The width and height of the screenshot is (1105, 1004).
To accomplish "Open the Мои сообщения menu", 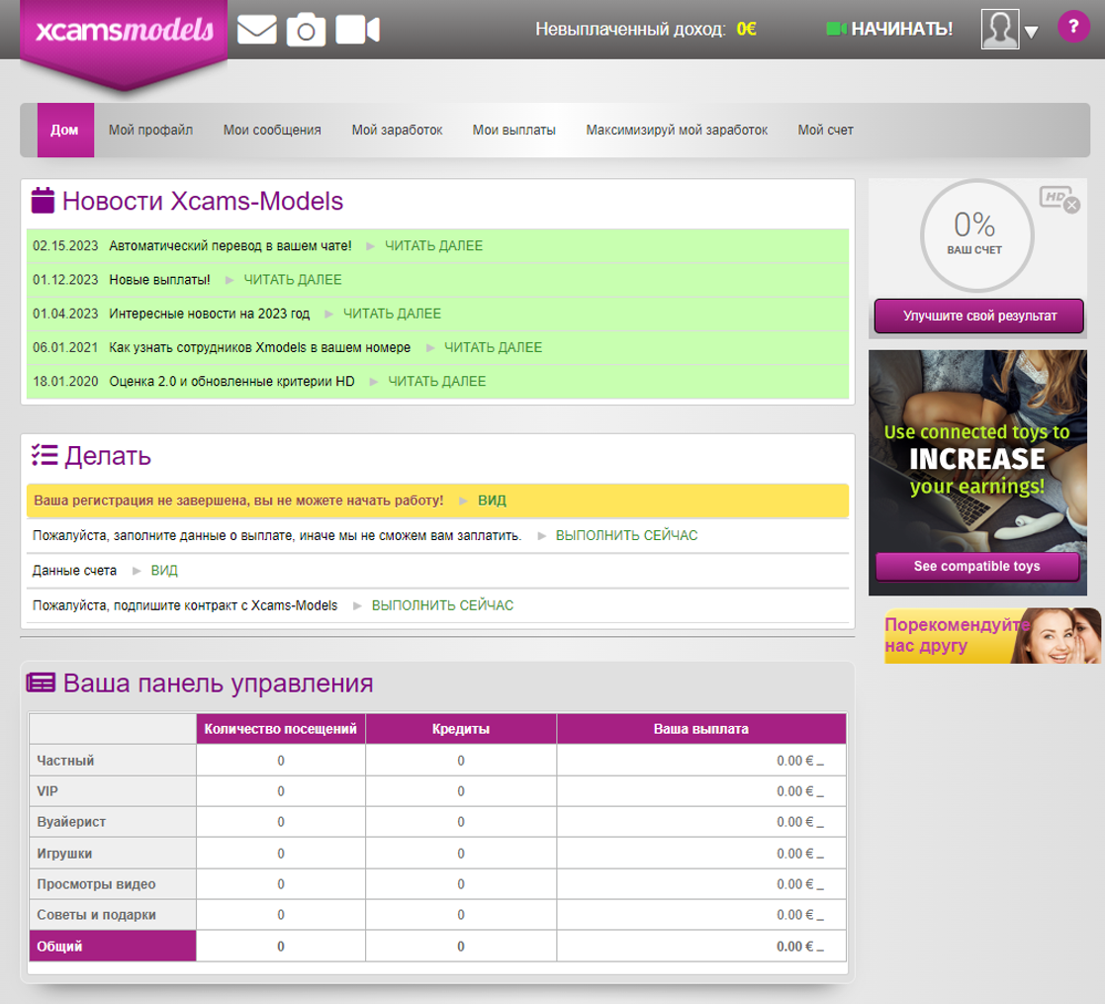I will 272,131.
